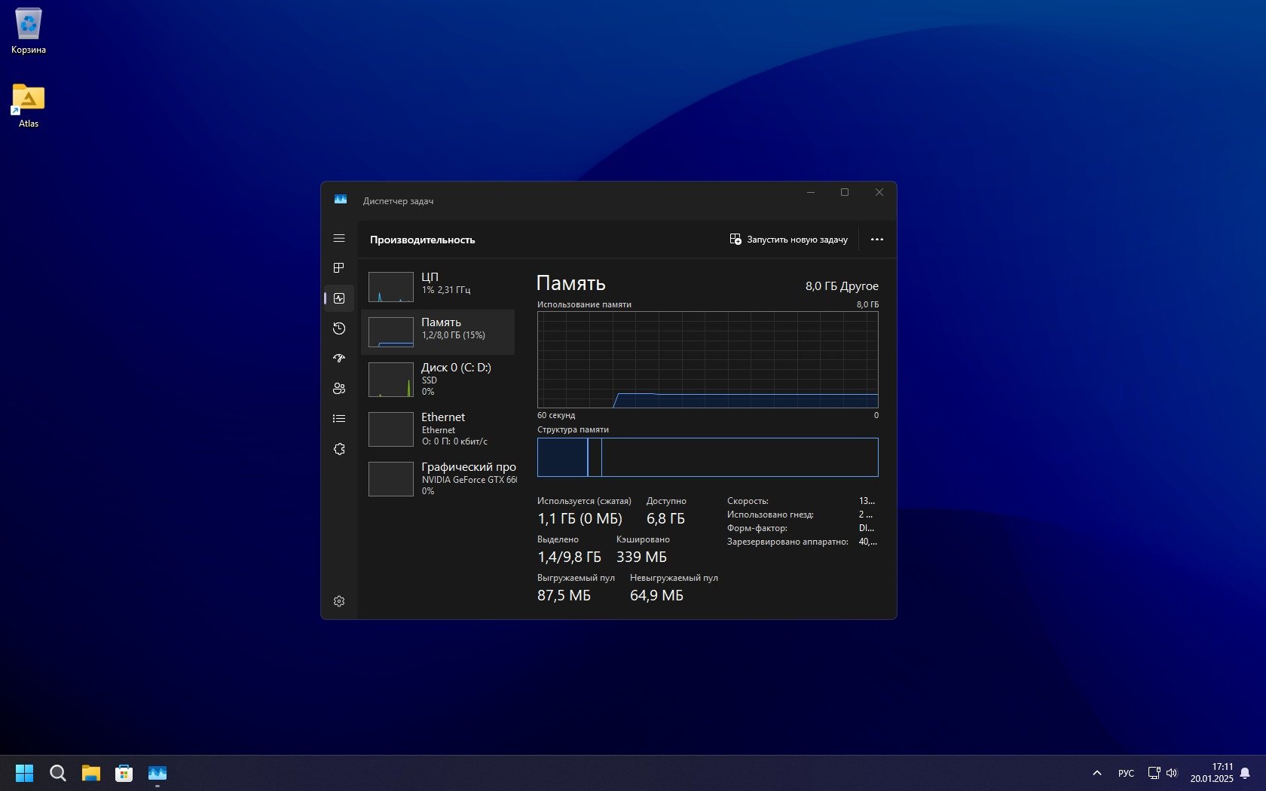The height and width of the screenshot is (791, 1266).
Task: Open Task Manager settings gear
Action: pos(339,601)
